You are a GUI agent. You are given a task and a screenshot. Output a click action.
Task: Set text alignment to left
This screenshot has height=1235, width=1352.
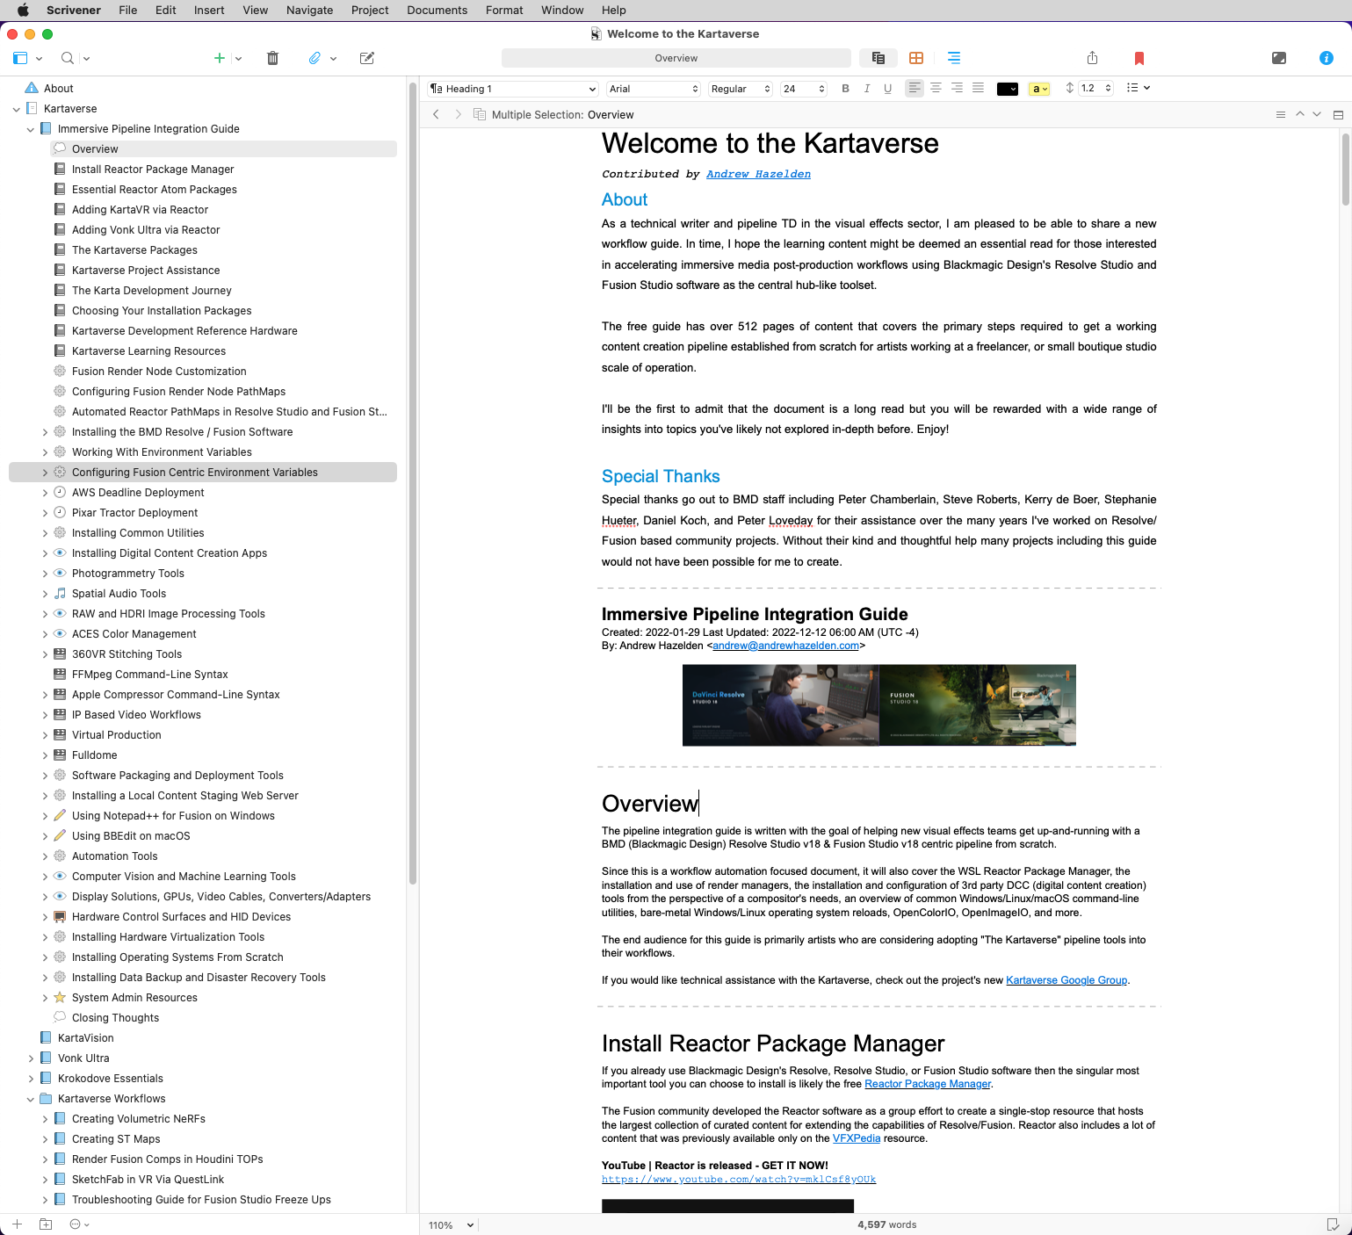tap(915, 88)
